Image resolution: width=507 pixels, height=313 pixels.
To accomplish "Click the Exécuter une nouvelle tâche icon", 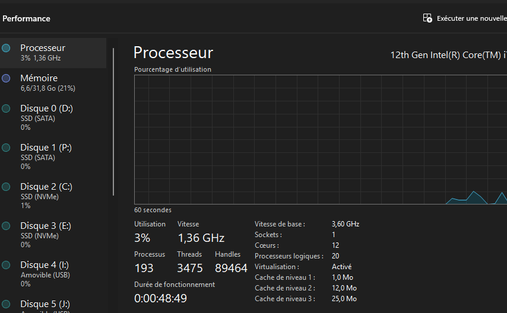I will pyautogui.click(x=427, y=18).
